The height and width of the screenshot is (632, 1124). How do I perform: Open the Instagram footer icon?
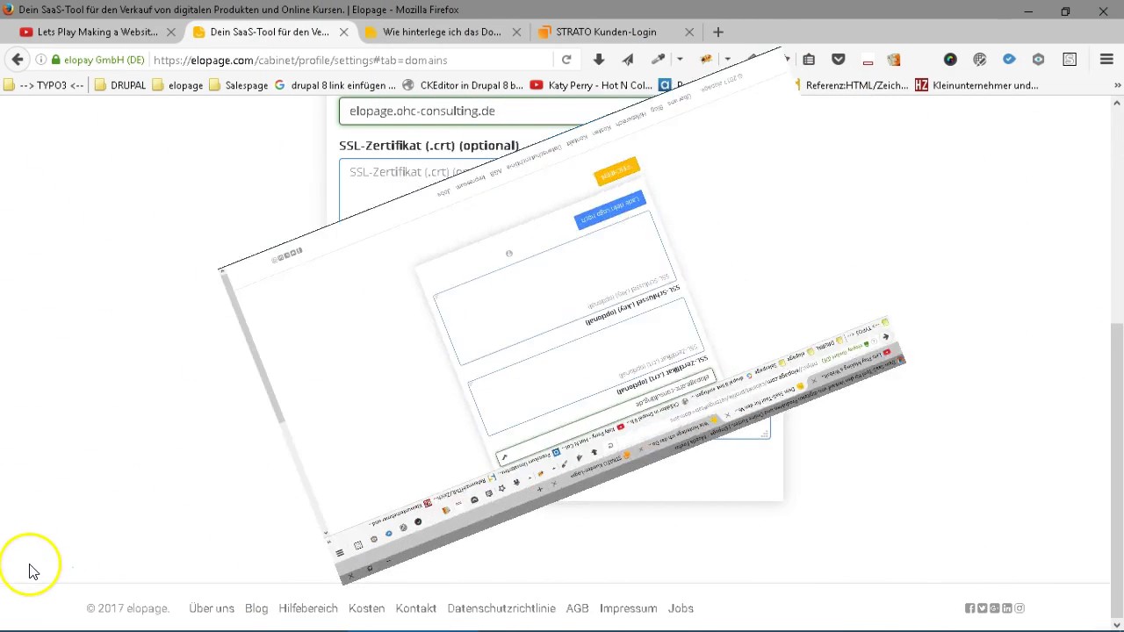tap(1020, 608)
